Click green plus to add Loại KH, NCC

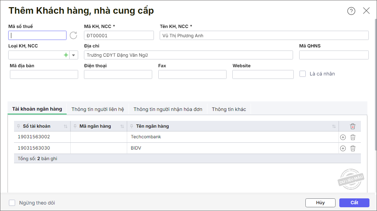[x=66, y=55]
